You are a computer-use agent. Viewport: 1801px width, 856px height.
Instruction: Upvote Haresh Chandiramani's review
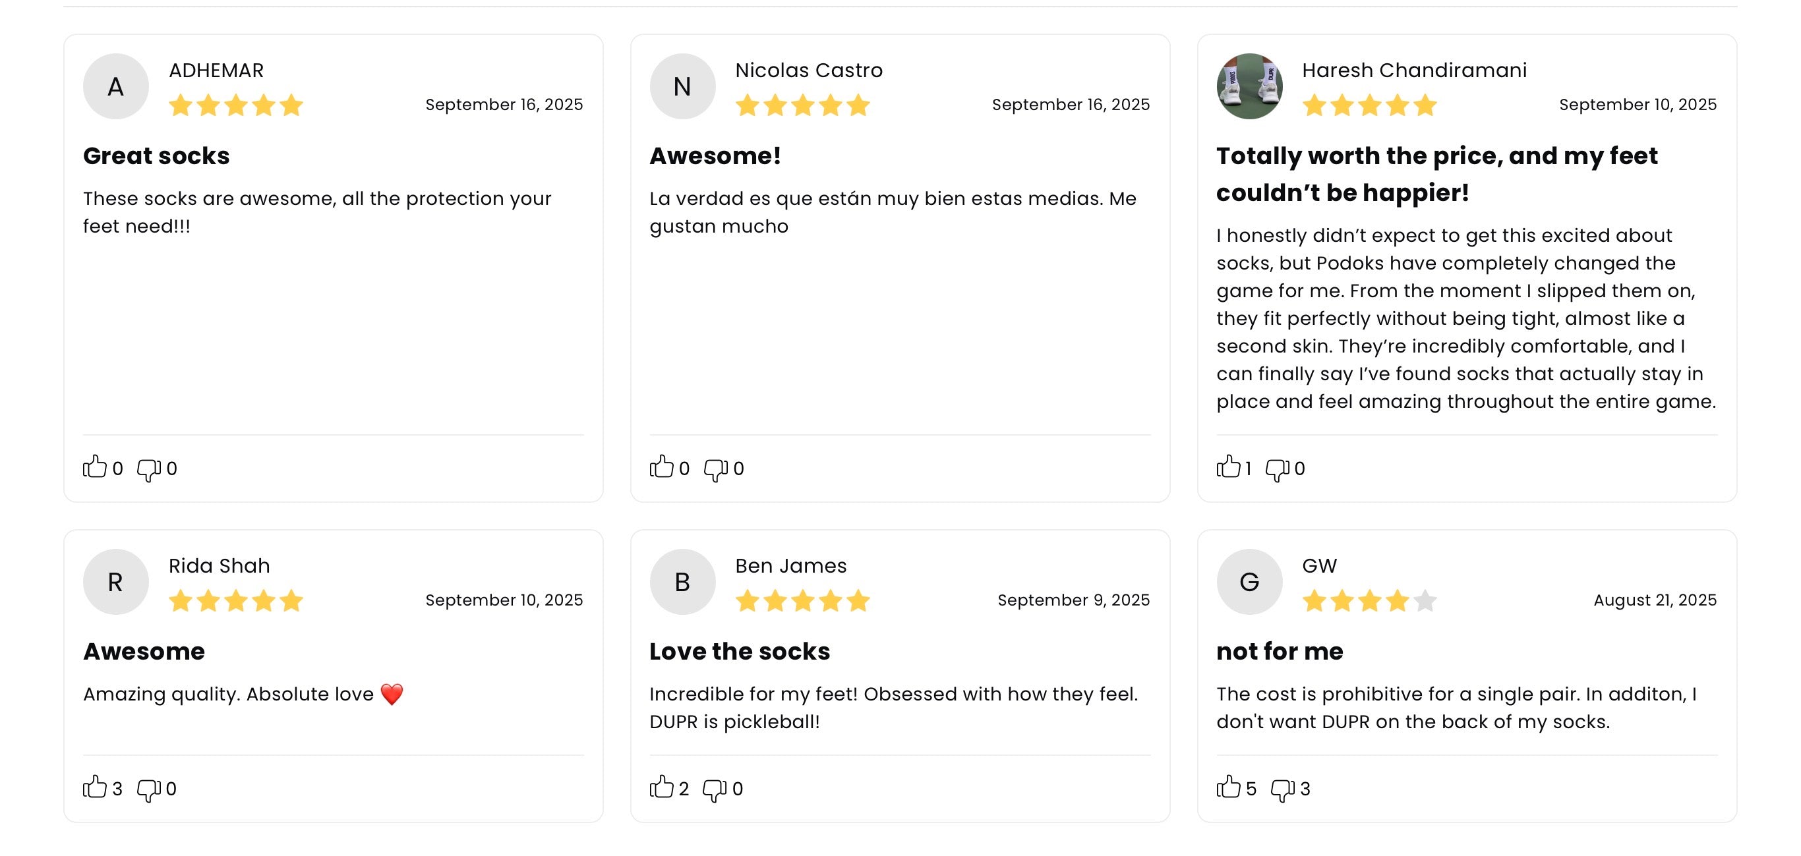click(x=1228, y=467)
